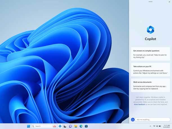Click the battery icon in system tray
The image size is (172, 129).
point(160,126)
